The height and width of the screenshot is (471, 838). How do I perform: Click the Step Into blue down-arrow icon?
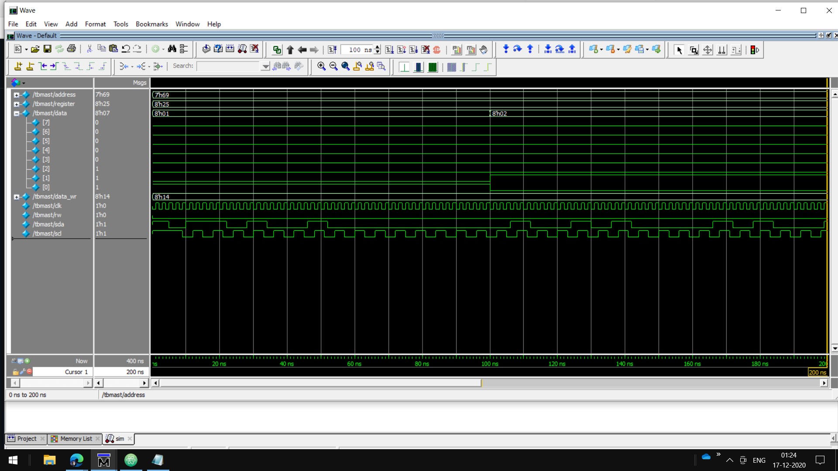(x=505, y=49)
